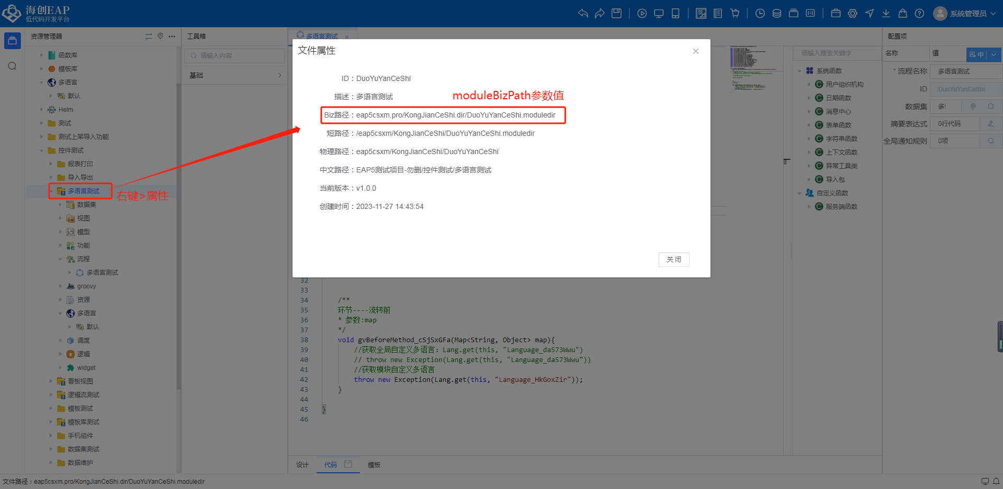Viewport: 1003px width, 489px height.
Task: Click the database stack icon
Action: pos(777,14)
